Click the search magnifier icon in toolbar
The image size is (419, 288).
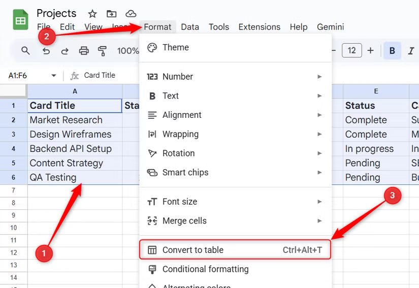(25, 51)
